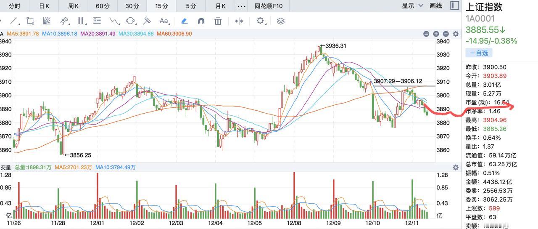The width and height of the screenshot is (538, 229).
Task: Select the straight line drawing tool
Action: coord(14,21)
